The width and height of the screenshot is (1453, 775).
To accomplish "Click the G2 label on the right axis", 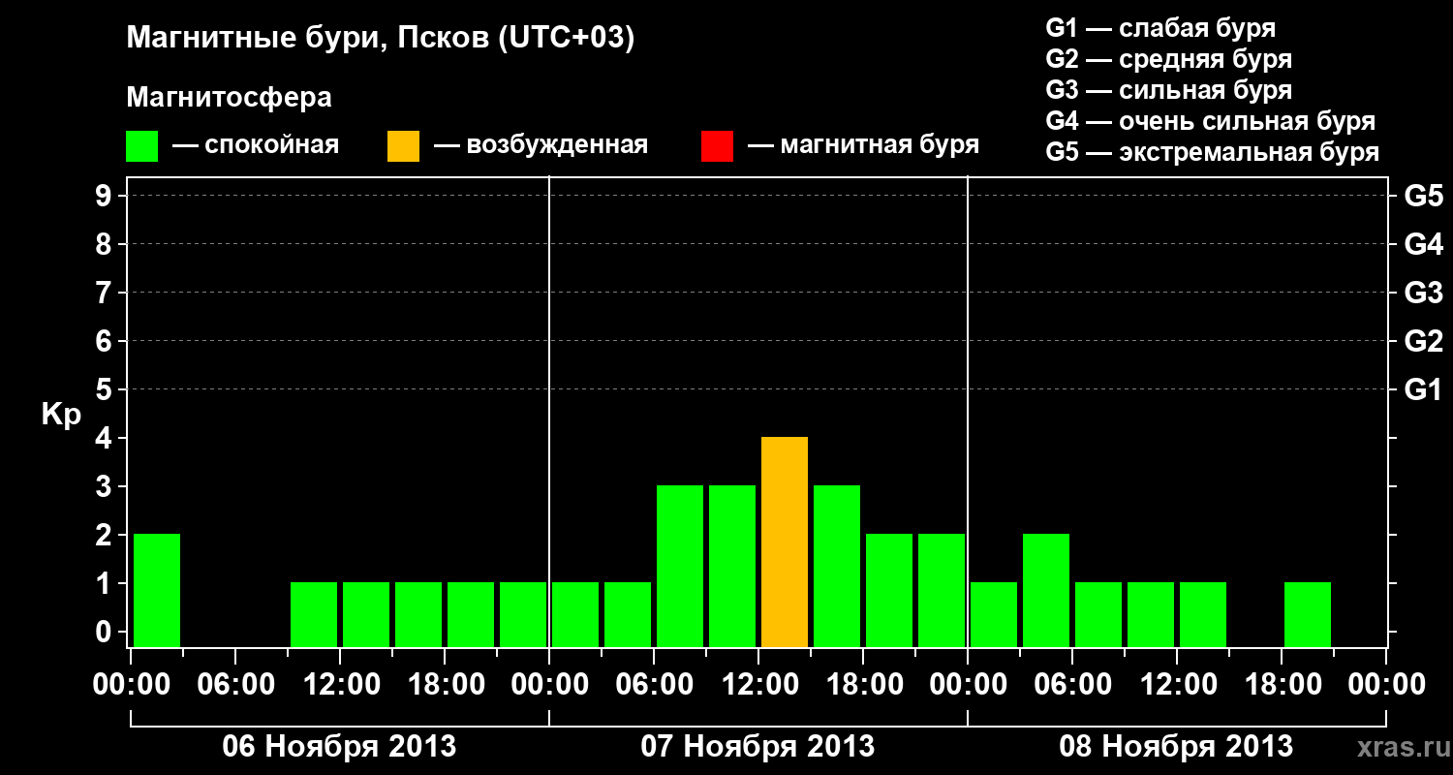I will coord(1424,341).
